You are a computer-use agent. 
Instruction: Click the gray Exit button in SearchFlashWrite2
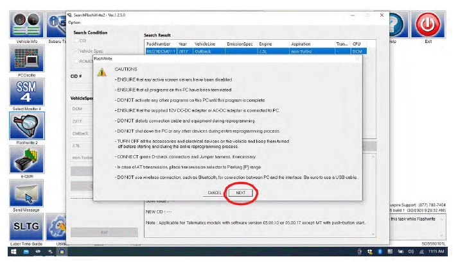pyautogui.click(x=104, y=233)
